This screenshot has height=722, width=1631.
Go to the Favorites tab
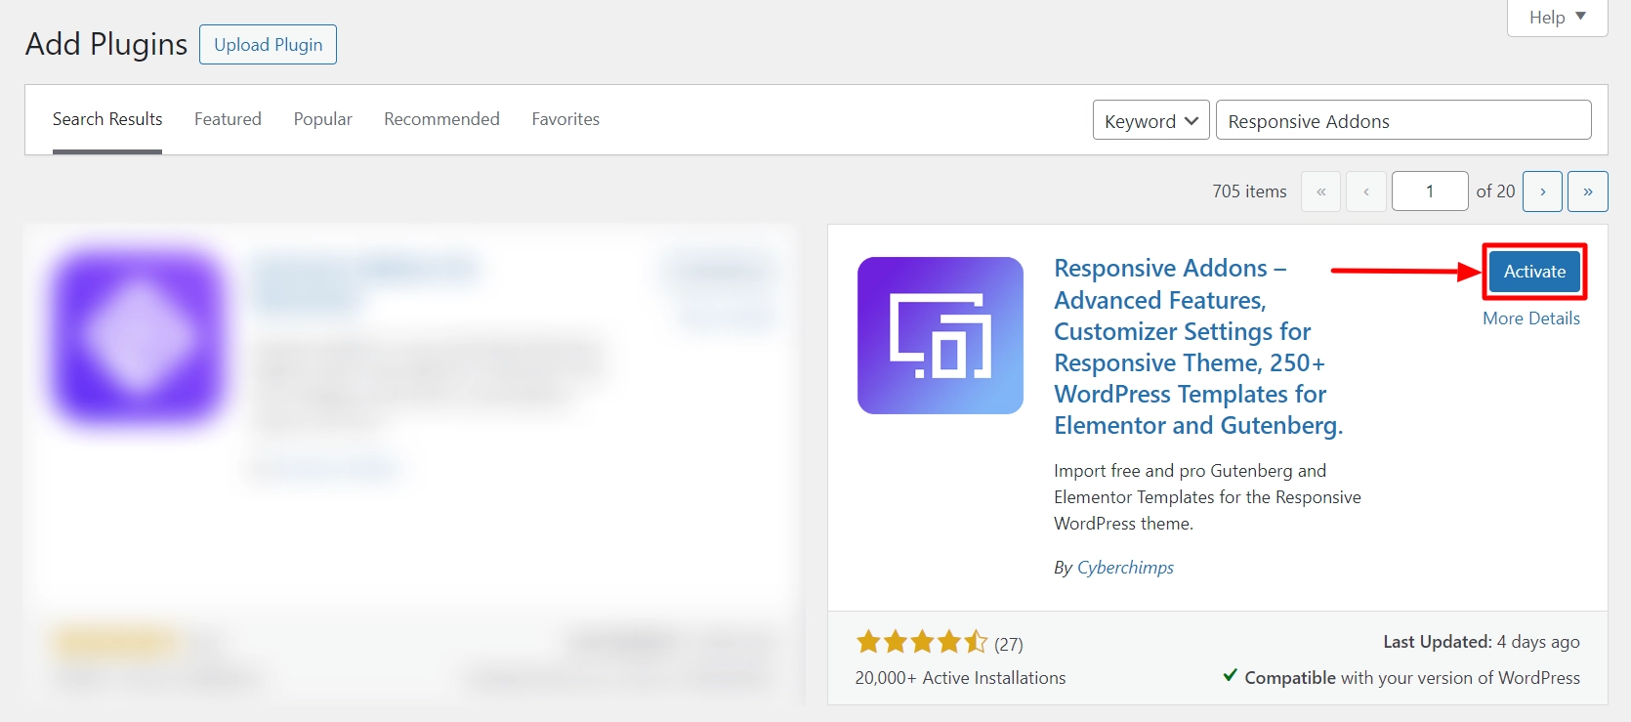[565, 119]
